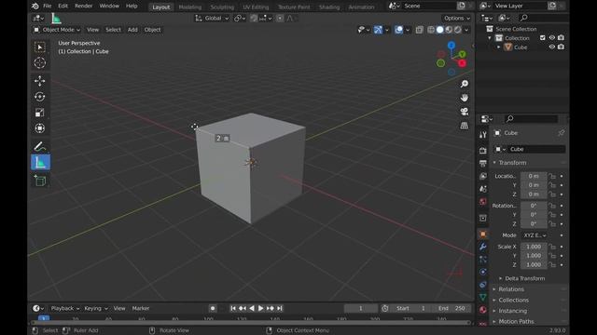Click the blue Z axis gizmo ball

coord(451,46)
